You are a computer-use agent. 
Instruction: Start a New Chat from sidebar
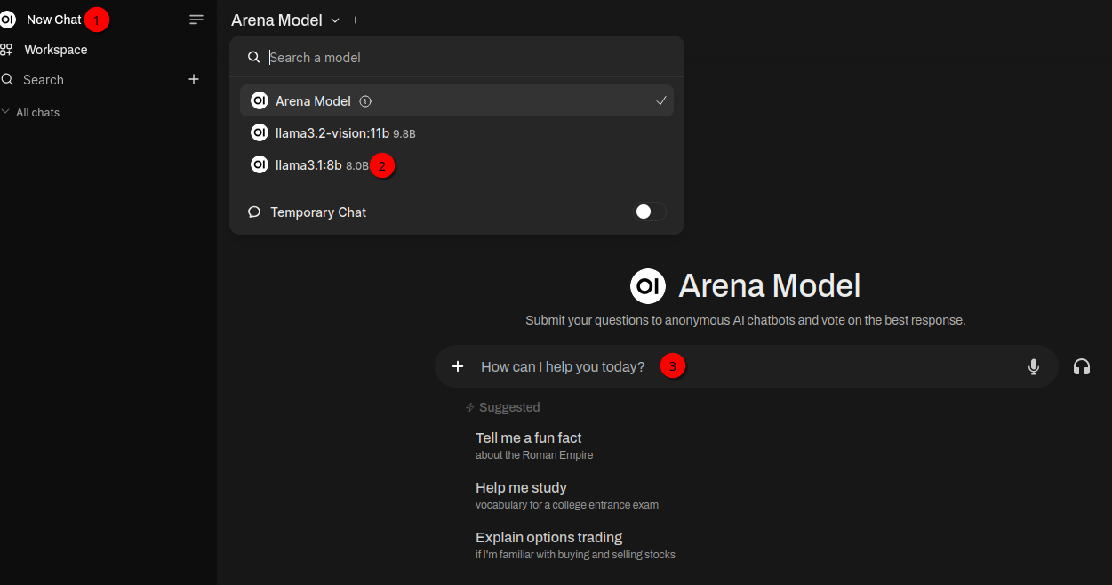tap(53, 20)
